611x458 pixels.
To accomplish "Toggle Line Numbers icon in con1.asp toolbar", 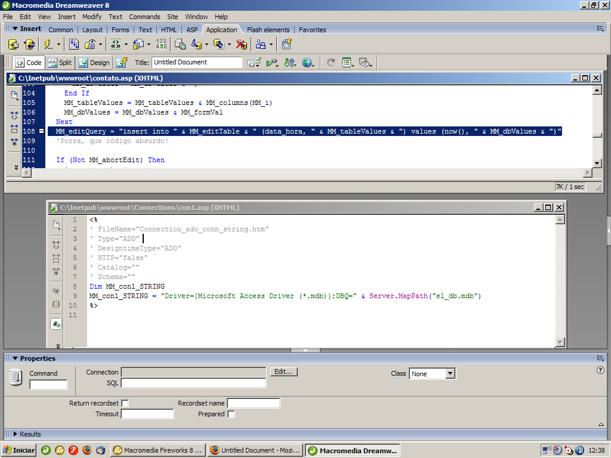I will 56,324.
